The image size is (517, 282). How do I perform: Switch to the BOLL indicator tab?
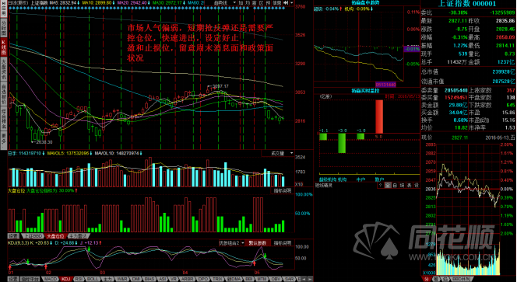93,279
